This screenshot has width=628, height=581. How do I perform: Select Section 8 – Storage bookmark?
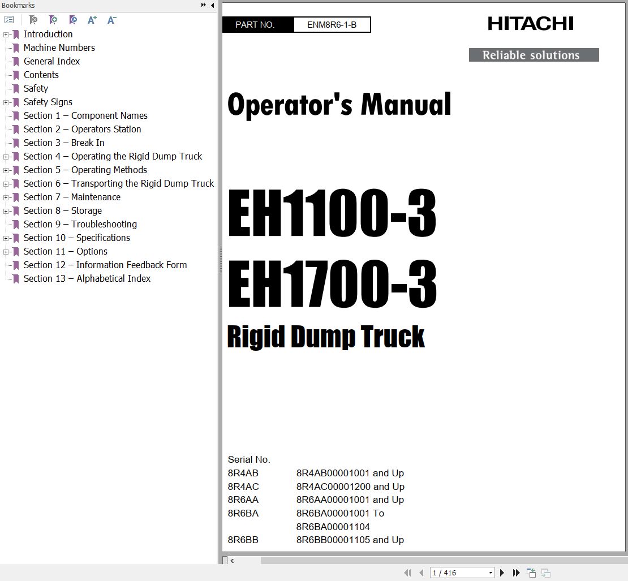(x=62, y=211)
